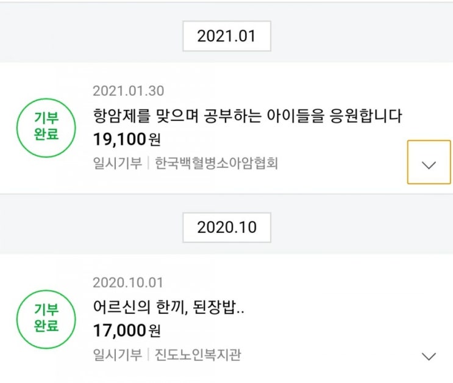This screenshot has height=383, width=453.
Task: Click the 2020.10.01 donation date
Action: tap(128, 283)
